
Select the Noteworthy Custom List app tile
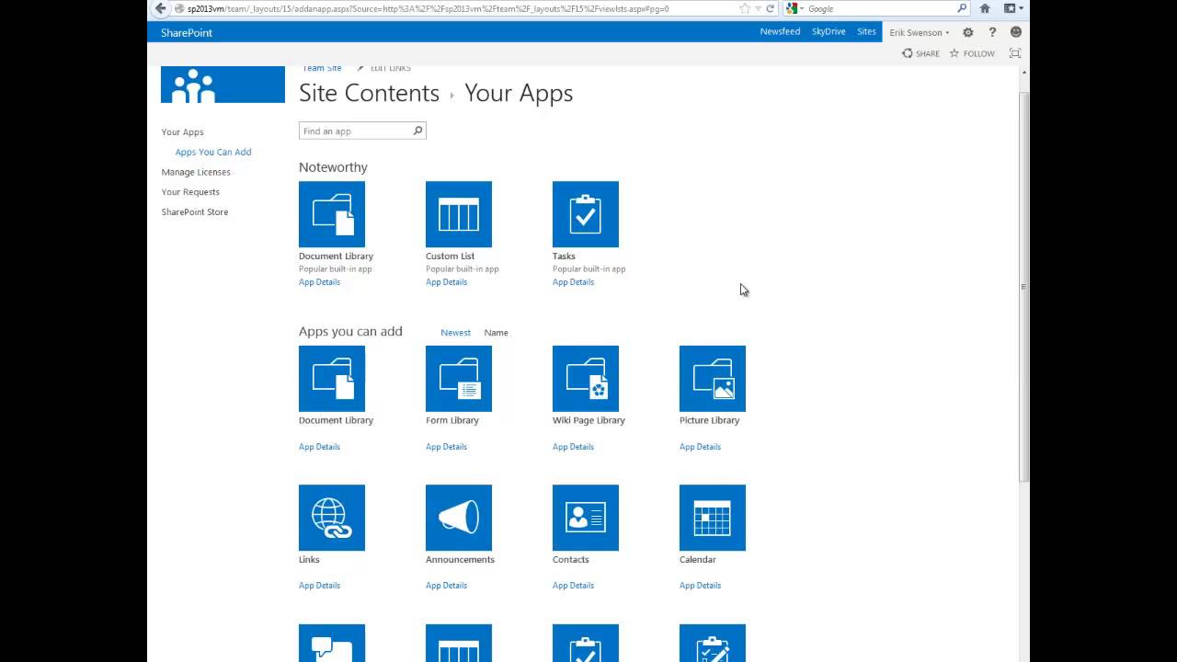click(459, 214)
